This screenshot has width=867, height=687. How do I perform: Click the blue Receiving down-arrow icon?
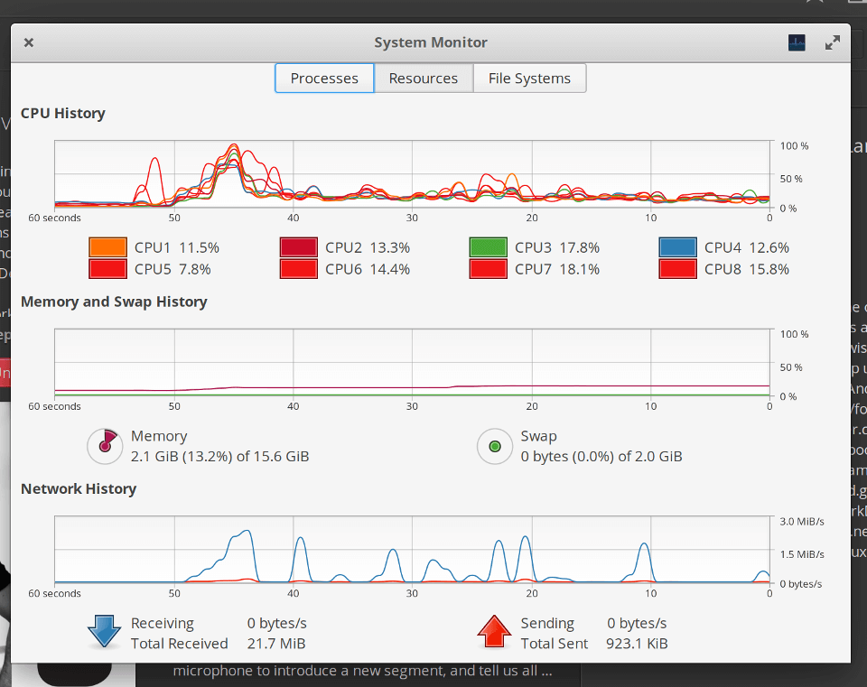pos(104,631)
